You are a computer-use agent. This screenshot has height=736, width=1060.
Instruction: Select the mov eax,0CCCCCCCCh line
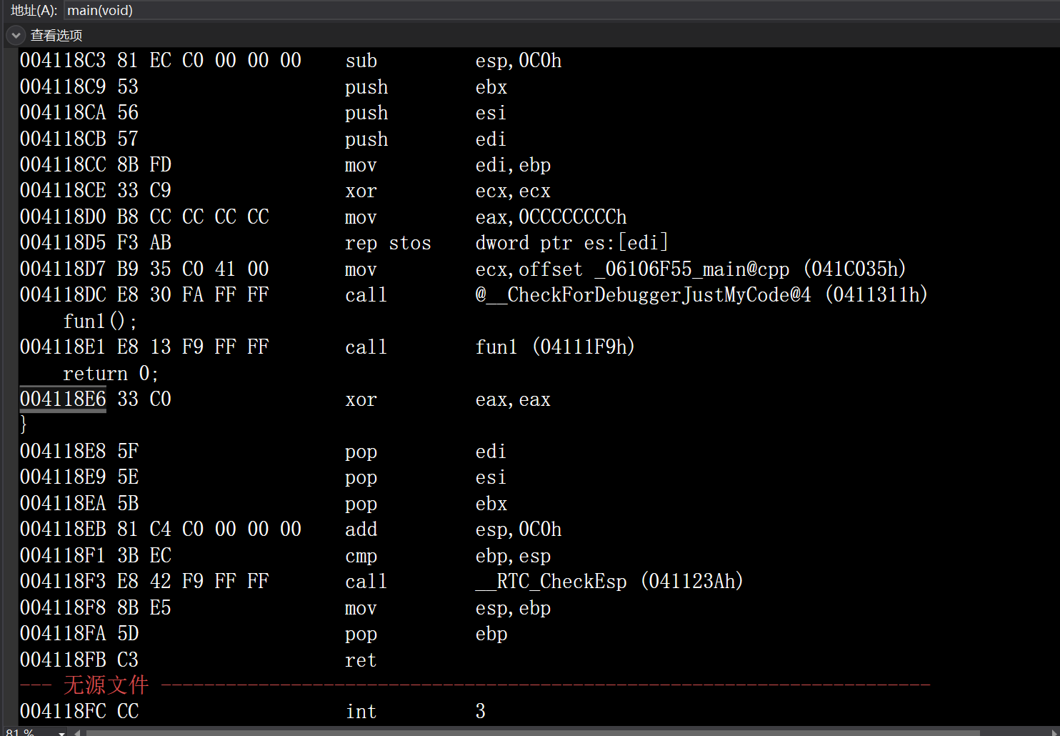click(x=324, y=217)
